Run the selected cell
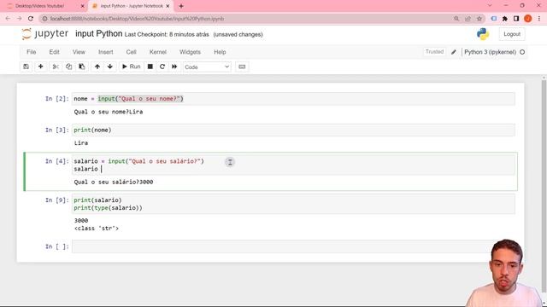The image size is (547, 307). [x=131, y=67]
